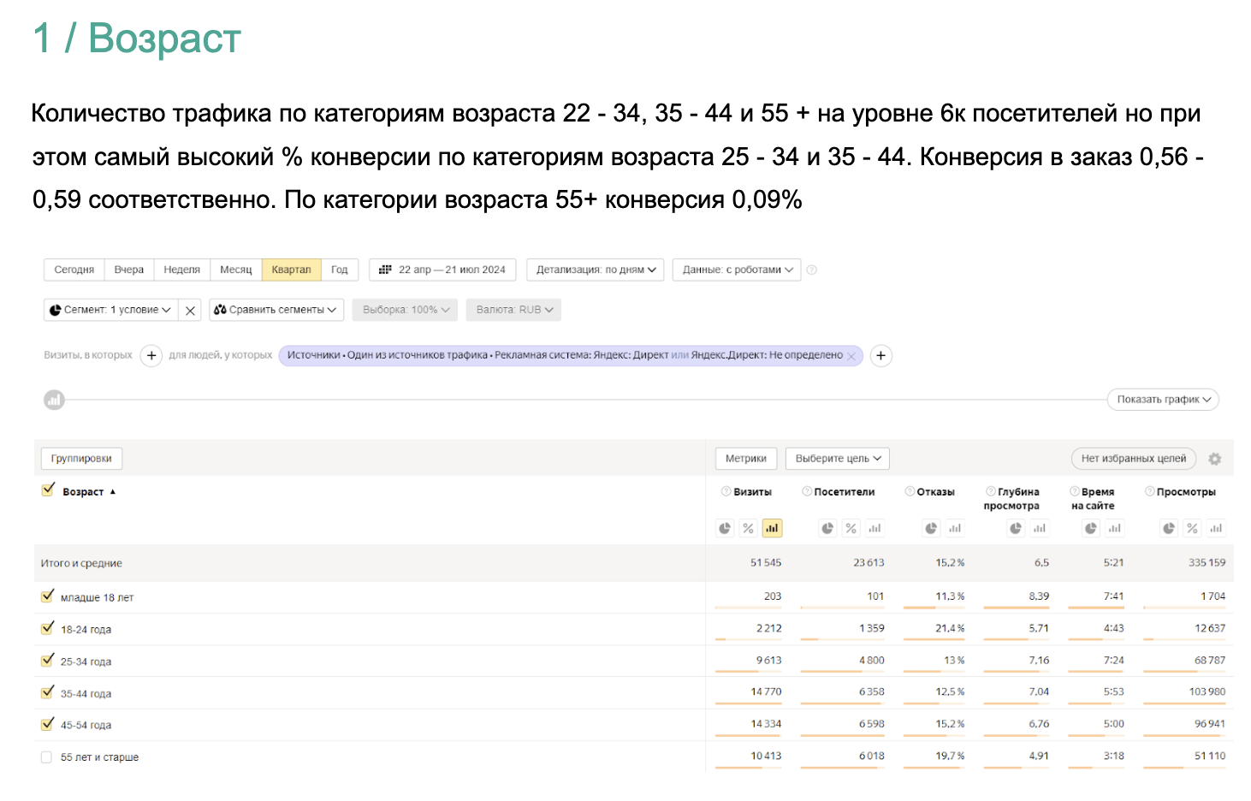
Task: Open 'Выберите цель' dropdown
Action: (x=838, y=459)
